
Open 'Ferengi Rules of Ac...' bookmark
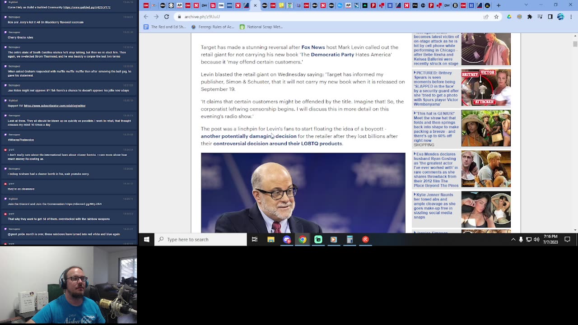(x=213, y=27)
